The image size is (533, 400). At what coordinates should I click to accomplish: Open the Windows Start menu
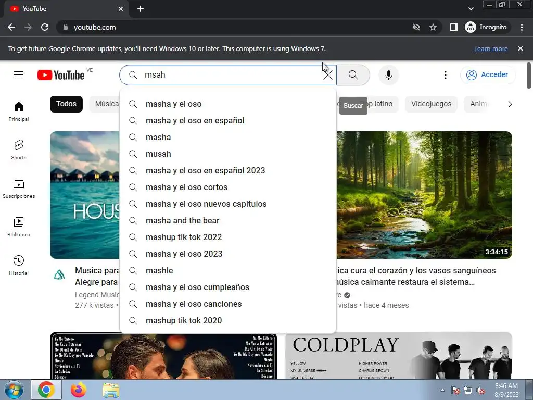[x=14, y=390]
